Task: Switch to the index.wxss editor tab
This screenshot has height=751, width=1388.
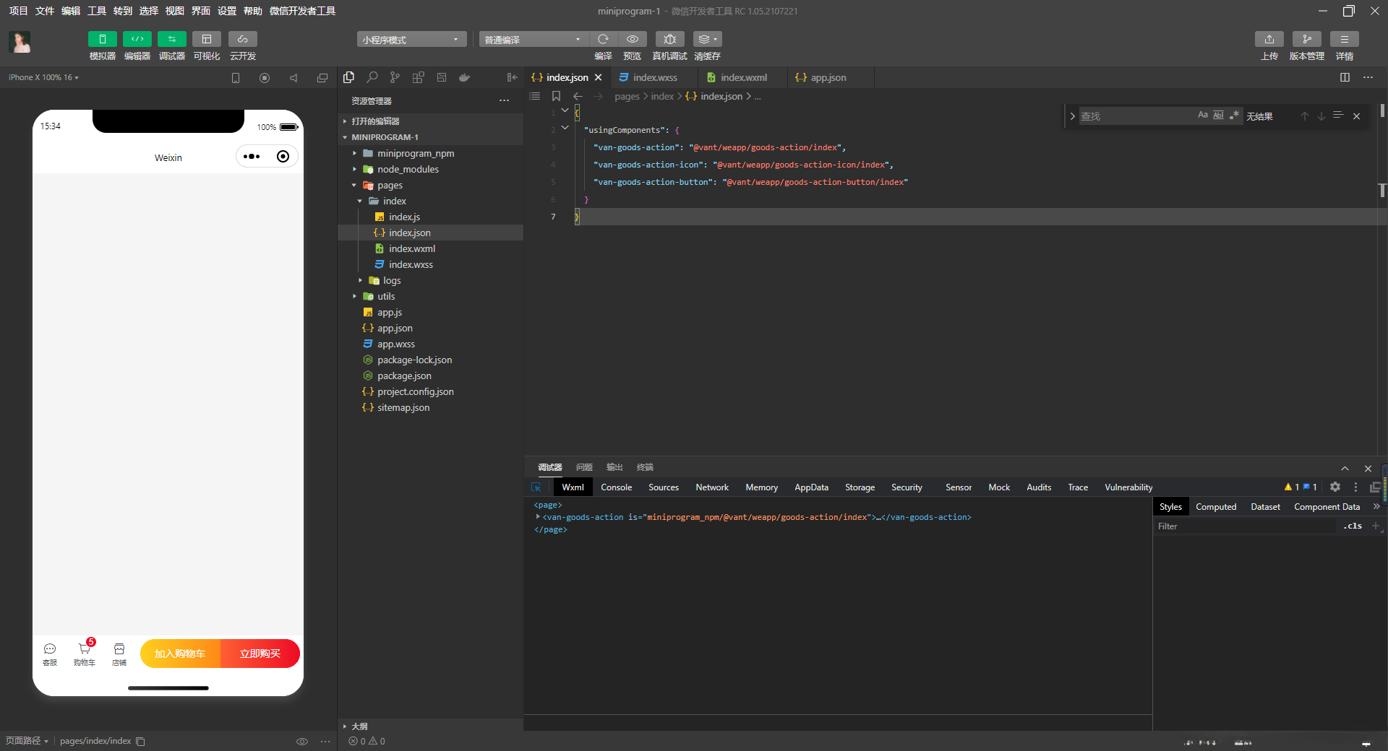Action: (655, 77)
